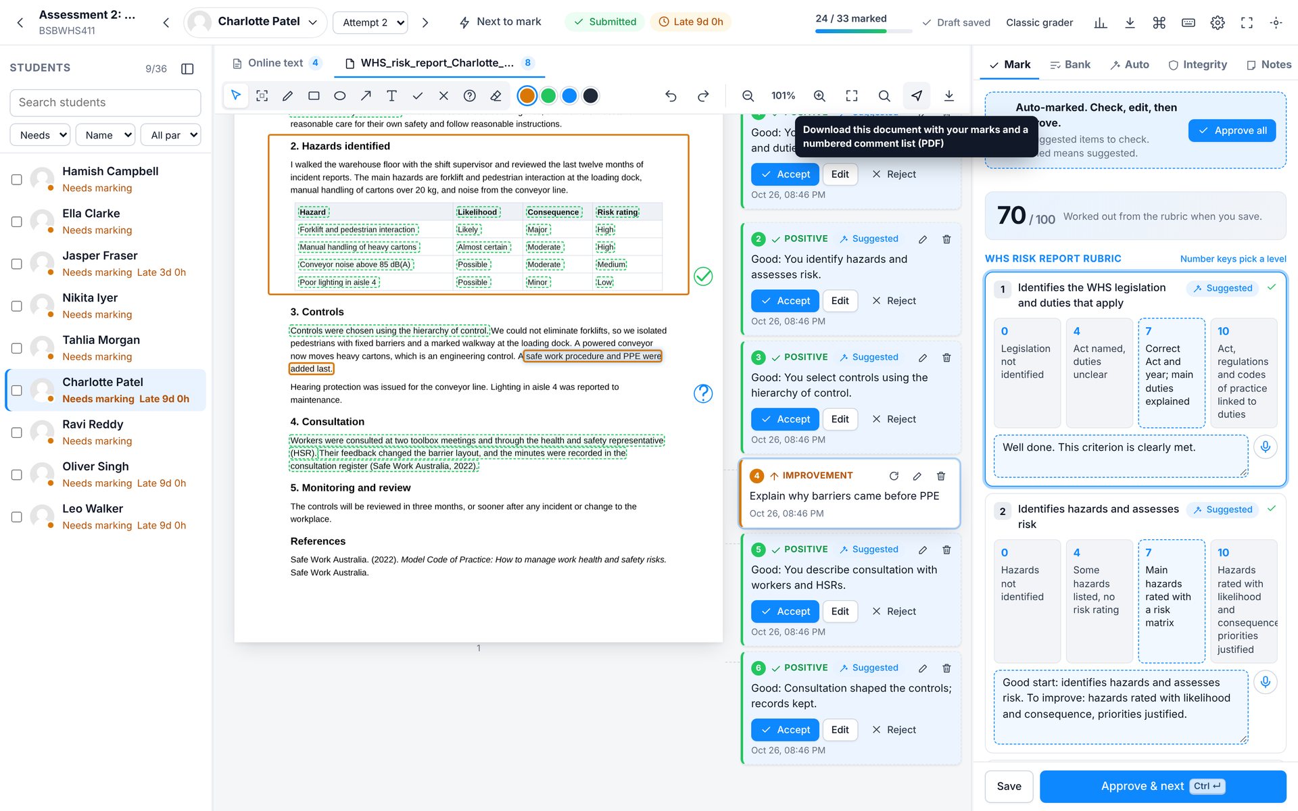The image size is (1298, 811).
Task: Redo the annotation
Action: click(x=703, y=96)
